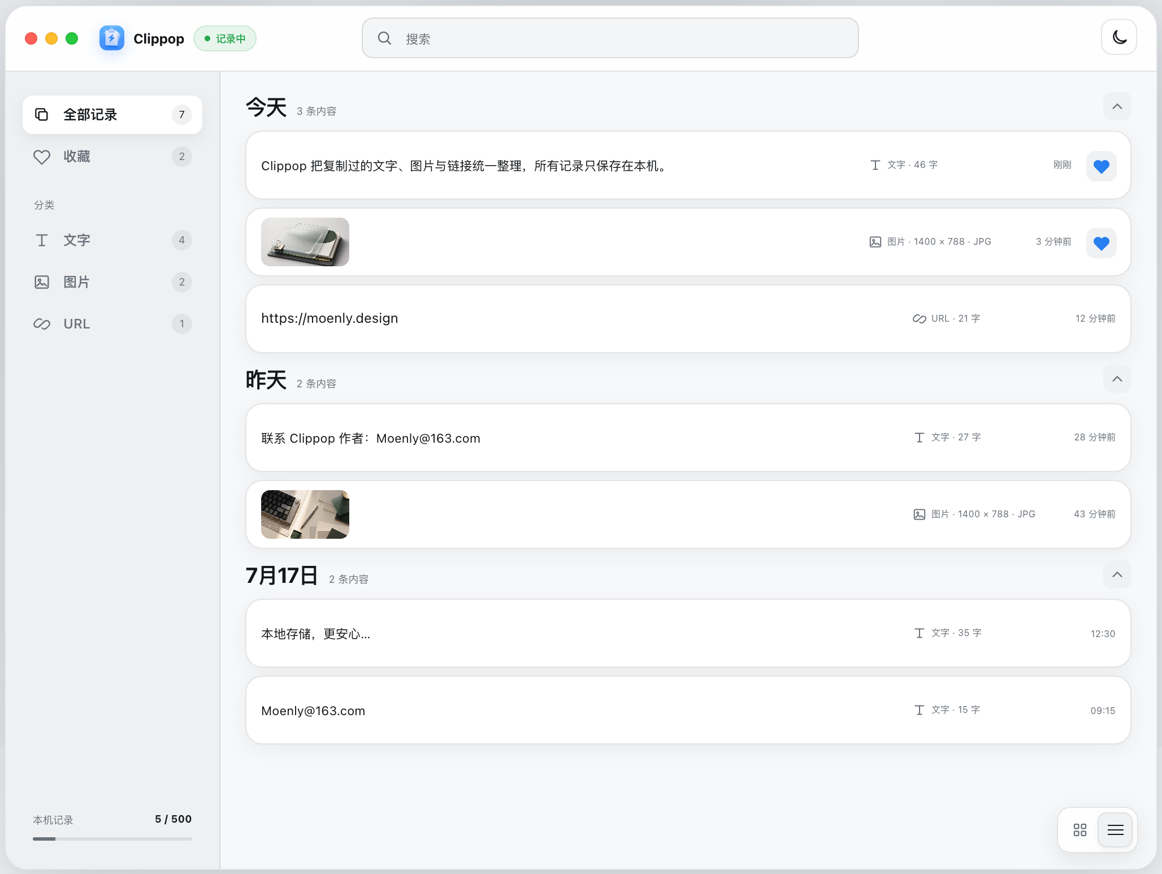This screenshot has width=1162, height=874.
Task: Switch to grid view layout
Action: tap(1080, 830)
